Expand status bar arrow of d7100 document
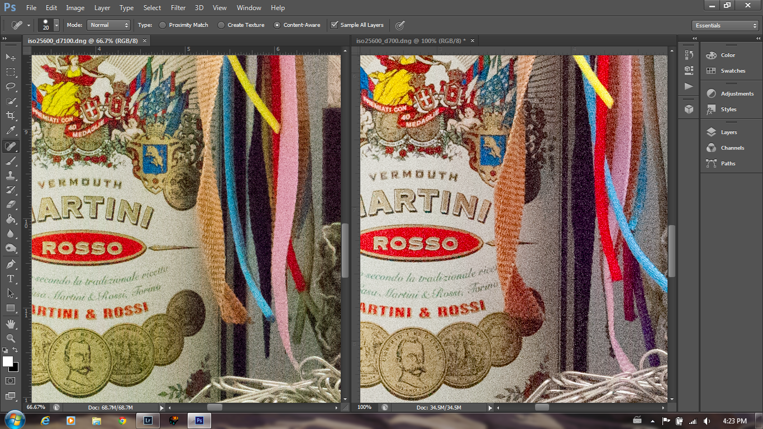Image resolution: width=763 pixels, height=429 pixels. 162,408
